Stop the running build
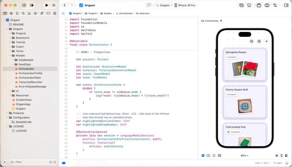Screen dimensions: 292x167 (x=54, y=6)
